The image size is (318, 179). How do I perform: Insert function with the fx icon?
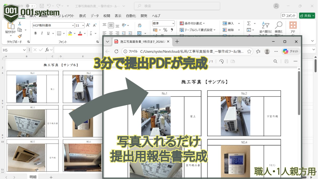click(x=47, y=50)
